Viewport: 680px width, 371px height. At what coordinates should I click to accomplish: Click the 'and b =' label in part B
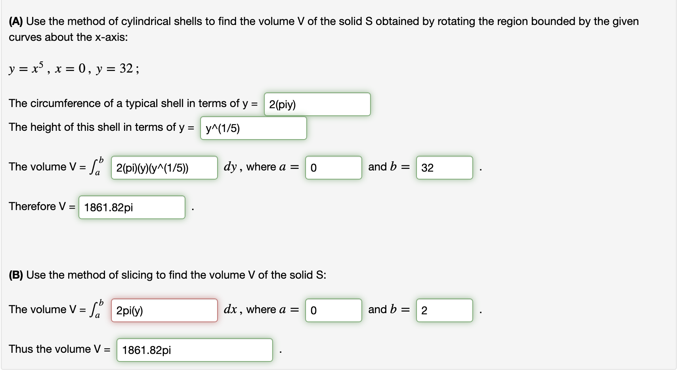pyautogui.click(x=389, y=310)
